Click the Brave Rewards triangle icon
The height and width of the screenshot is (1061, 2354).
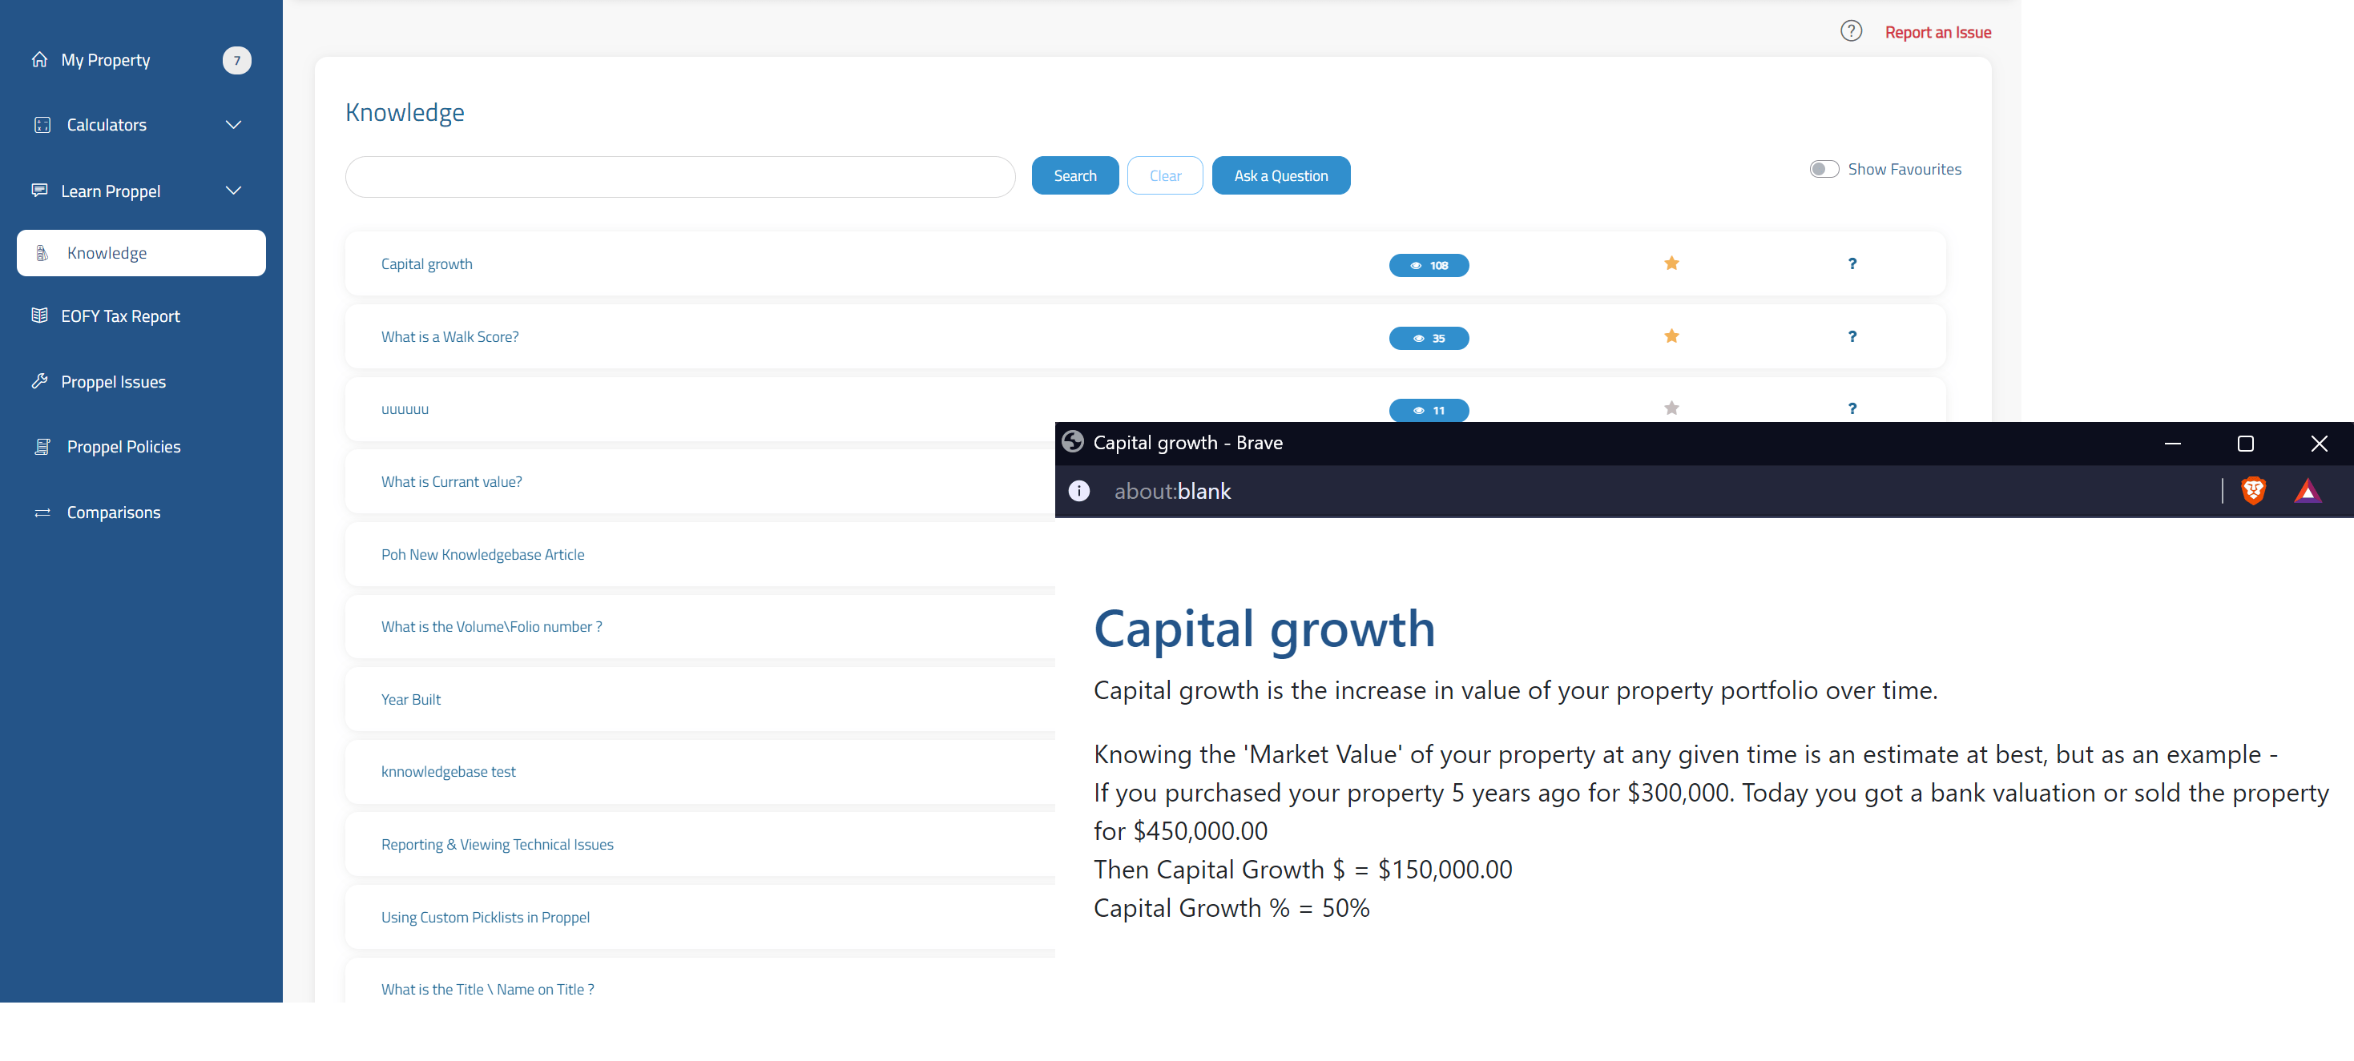[x=2307, y=491]
